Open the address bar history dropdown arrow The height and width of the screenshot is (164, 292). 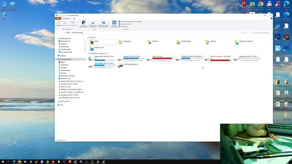click(242, 32)
